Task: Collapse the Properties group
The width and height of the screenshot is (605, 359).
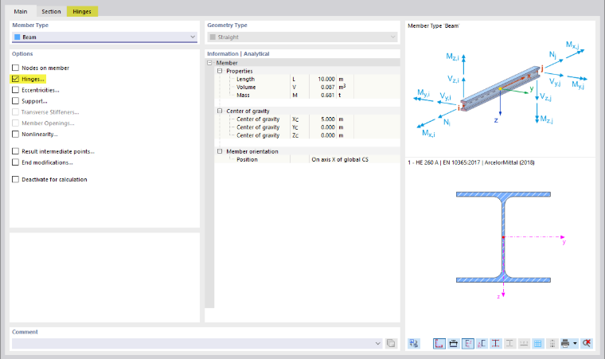Action: 220,71
